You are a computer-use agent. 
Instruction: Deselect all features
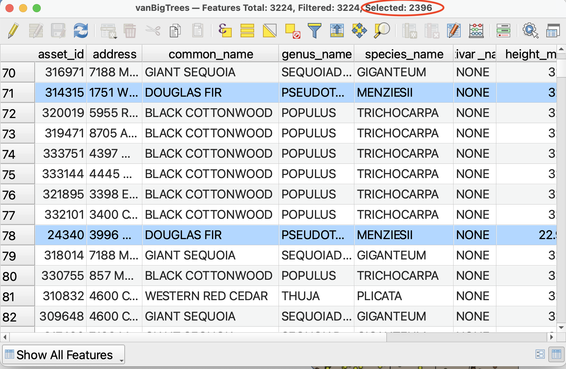coord(292,31)
